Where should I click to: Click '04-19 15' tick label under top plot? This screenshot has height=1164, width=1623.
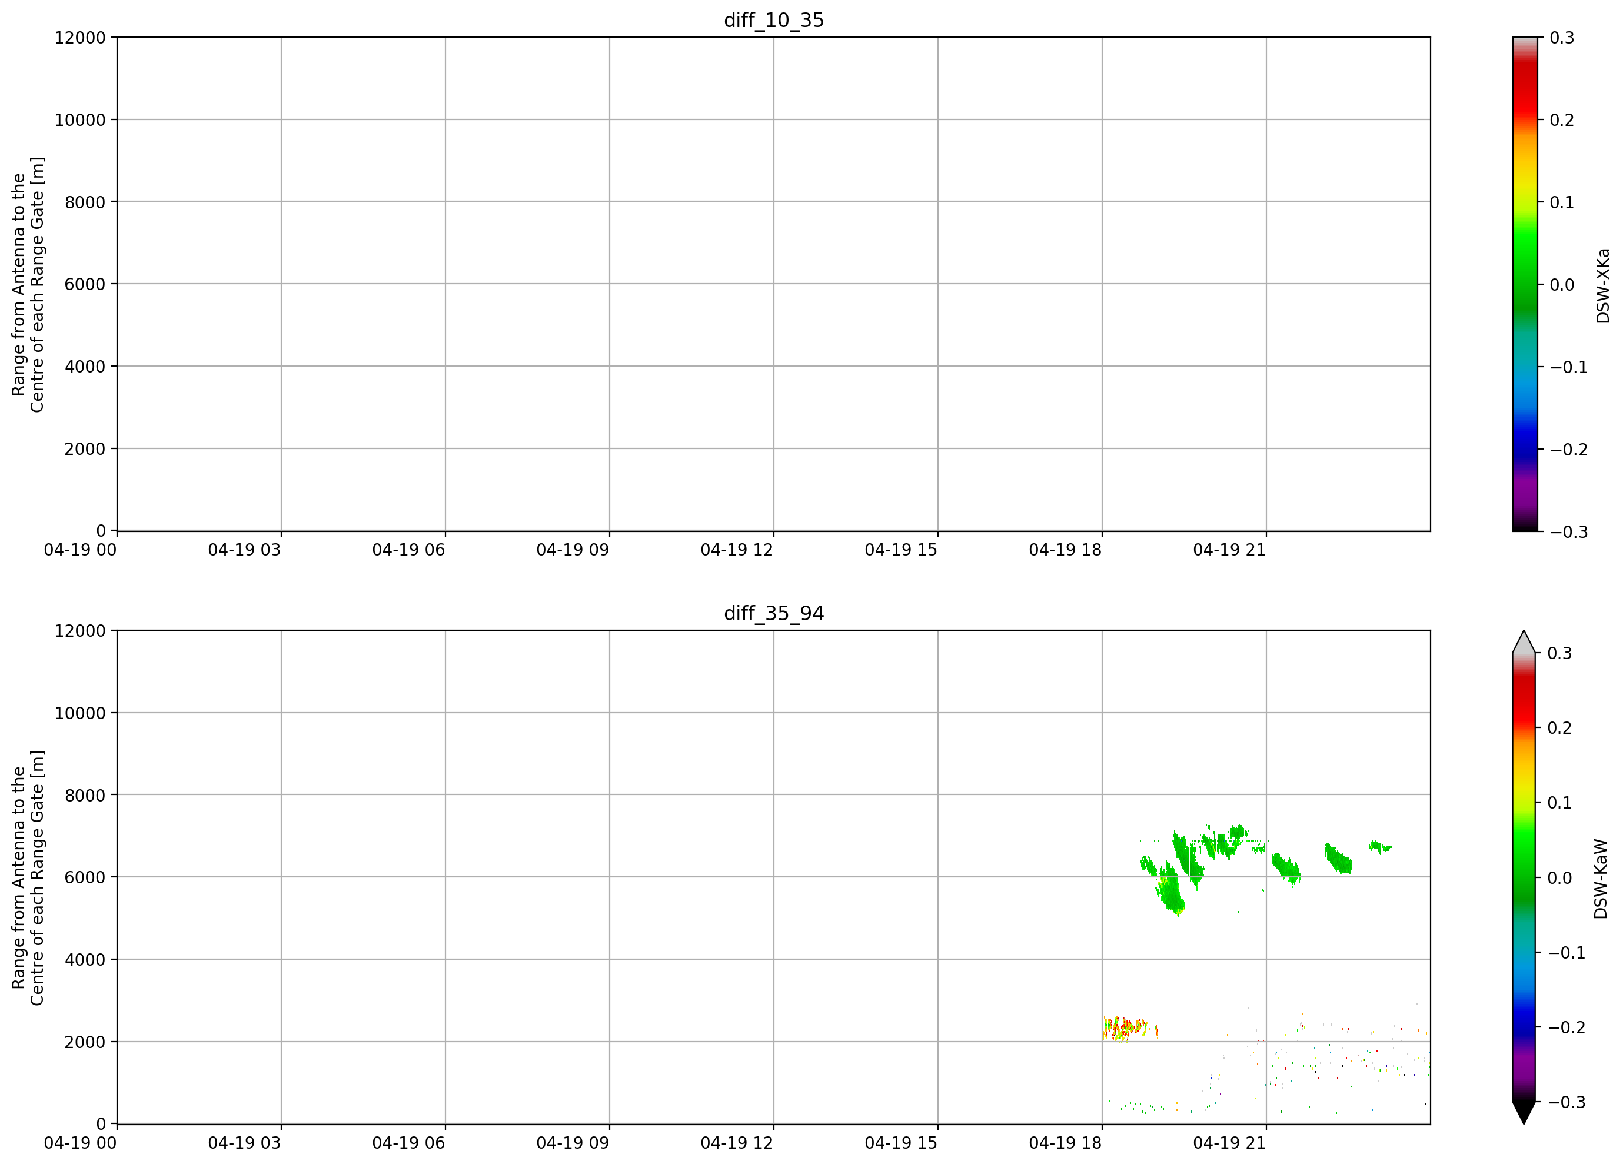(x=901, y=550)
